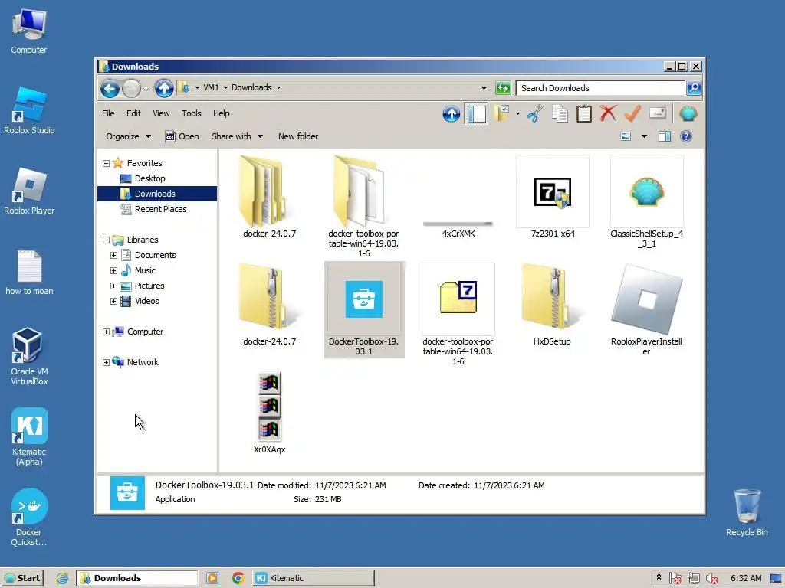Expand the Documents library node
Viewport: 785px width, 588px height.
113,256
